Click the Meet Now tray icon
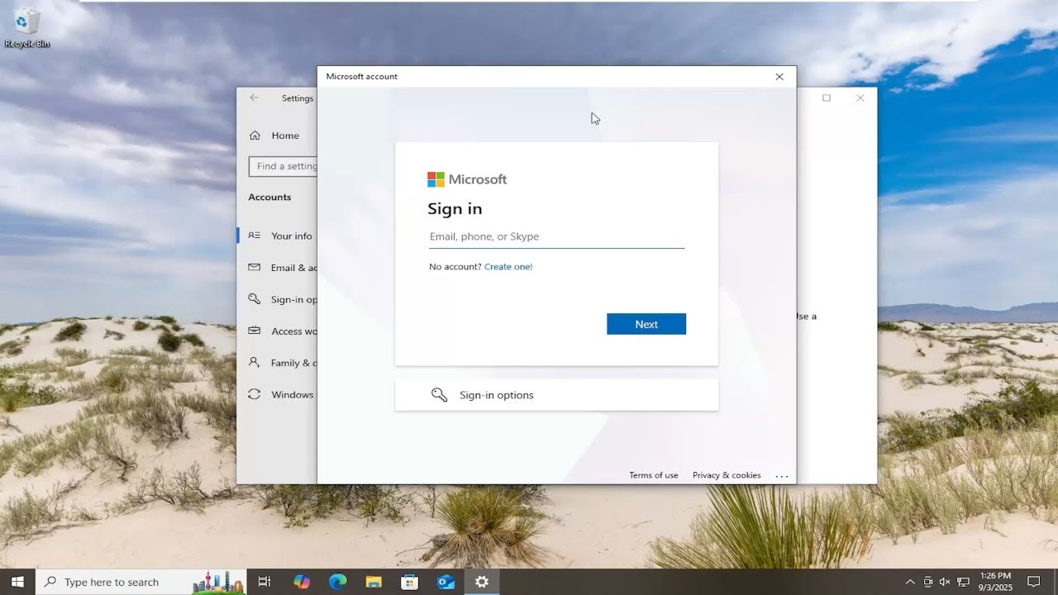Image resolution: width=1058 pixels, height=595 pixels. point(928,582)
